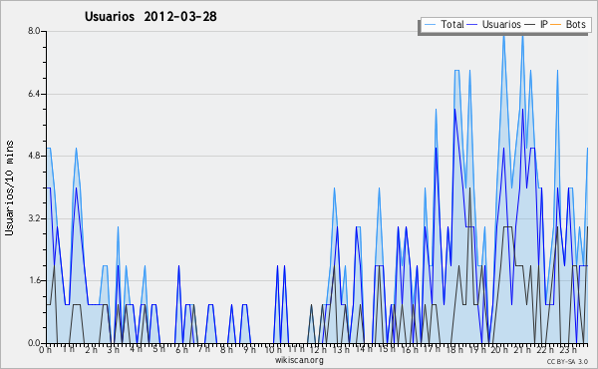Click the "16 h" x-axis label
The height and width of the screenshot is (369, 598).
tap(410, 350)
